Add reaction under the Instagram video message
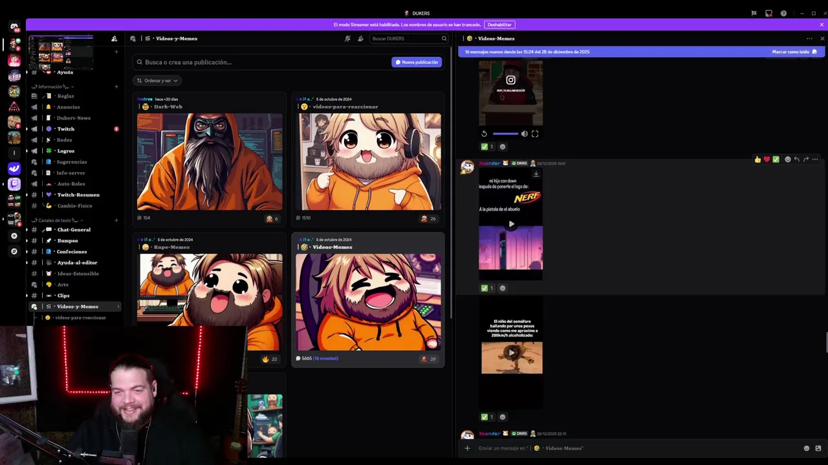The height and width of the screenshot is (465, 828). click(x=503, y=147)
